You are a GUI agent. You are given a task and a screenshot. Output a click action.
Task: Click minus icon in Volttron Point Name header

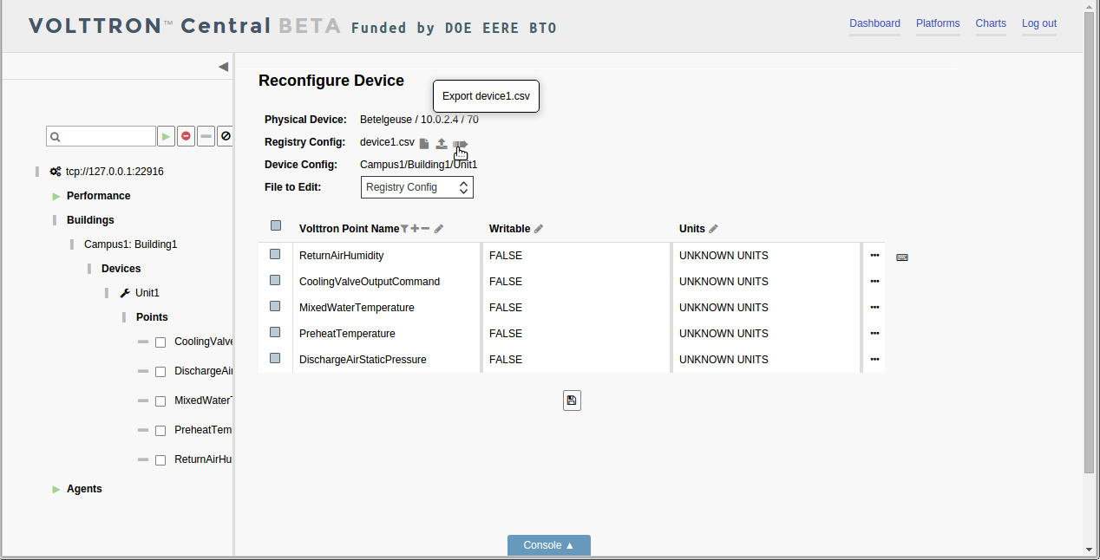[x=425, y=229]
